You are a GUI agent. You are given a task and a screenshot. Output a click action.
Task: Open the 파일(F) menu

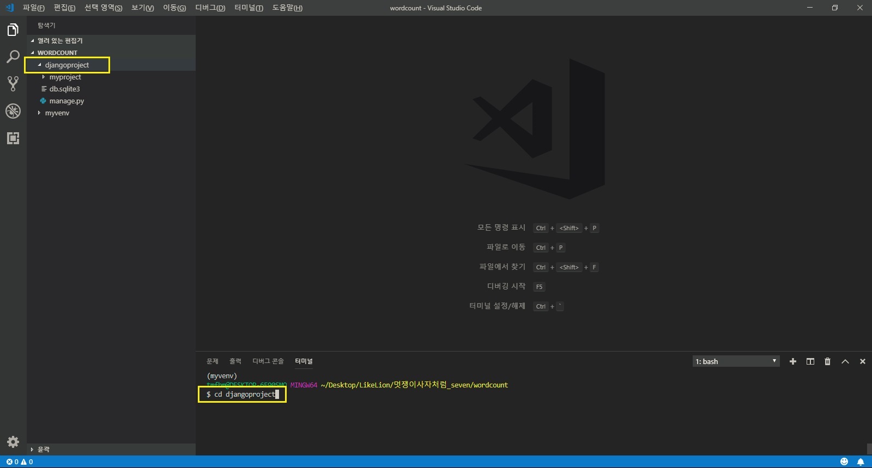(34, 8)
